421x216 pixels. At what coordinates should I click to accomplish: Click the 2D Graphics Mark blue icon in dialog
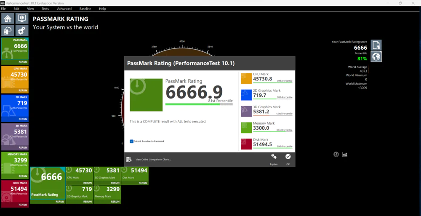(246, 95)
